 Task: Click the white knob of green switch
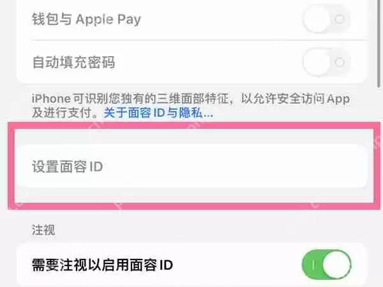click(x=336, y=265)
